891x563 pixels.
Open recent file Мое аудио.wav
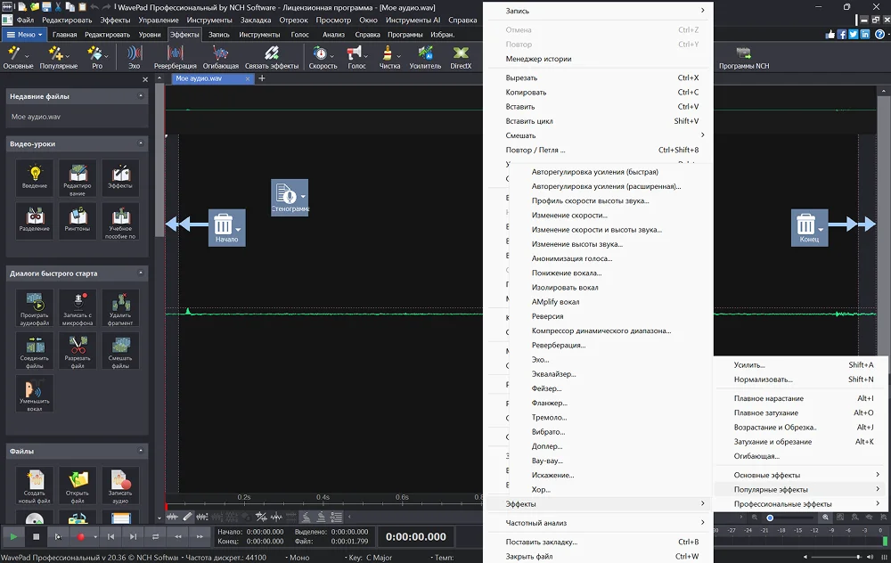coord(37,117)
